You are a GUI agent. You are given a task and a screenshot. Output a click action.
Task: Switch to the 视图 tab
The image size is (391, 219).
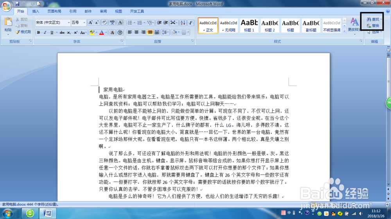pos(118,11)
